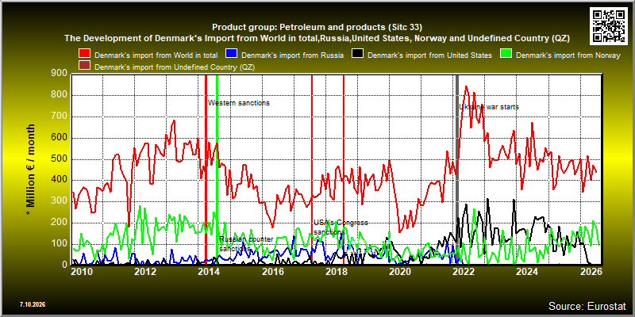The width and height of the screenshot is (635, 317).
Task: Click the 2016 x-axis label
Action: pyautogui.click(x=272, y=271)
